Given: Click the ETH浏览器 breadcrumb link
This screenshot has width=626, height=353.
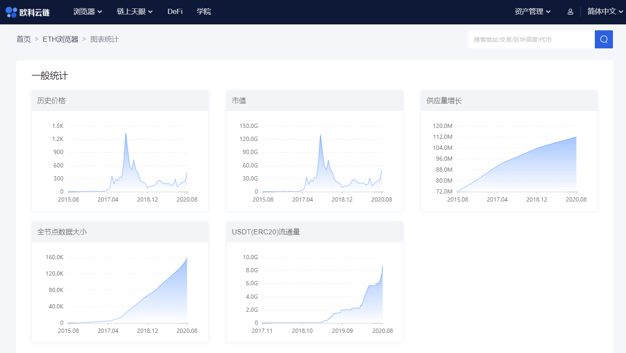Looking at the screenshot, I should coord(62,39).
